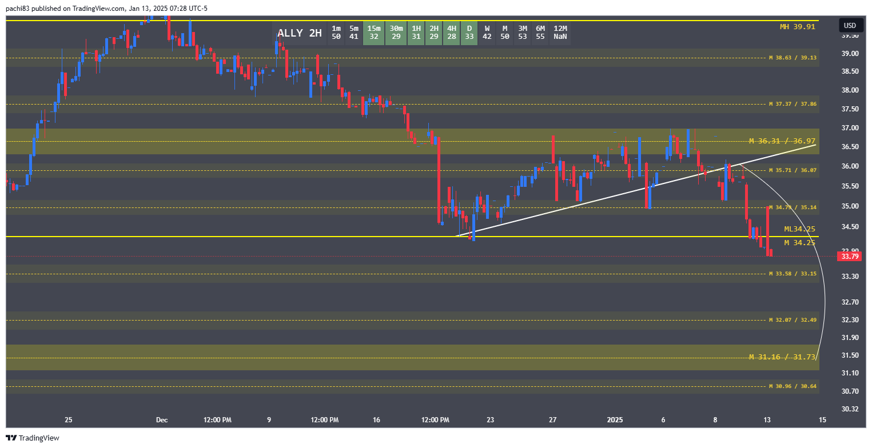Select the 2H timeframe cell
The image size is (872, 448).
[x=433, y=33]
